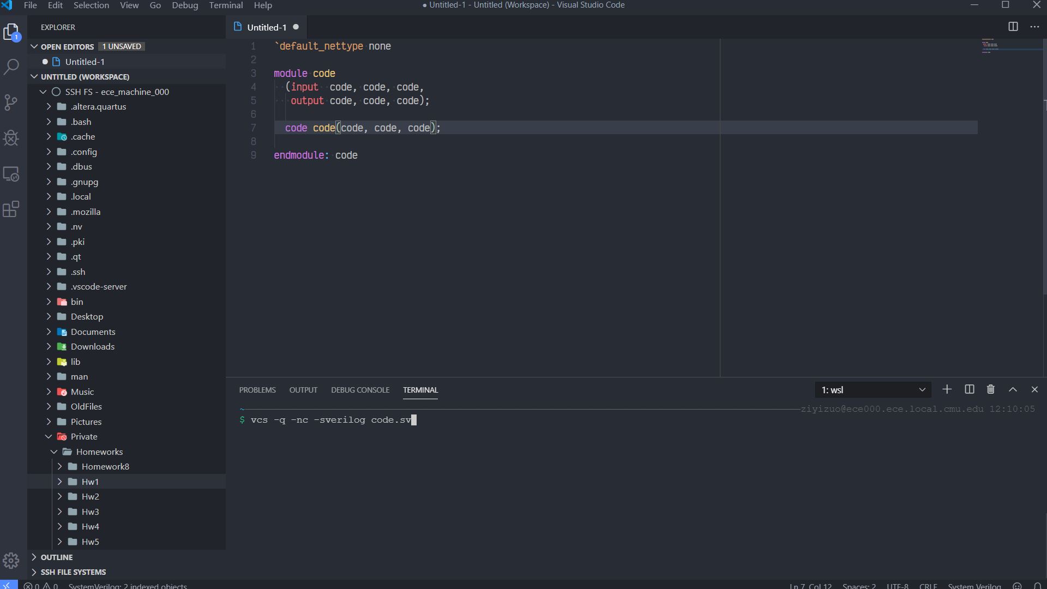Open the Remote Explorer view

11,174
